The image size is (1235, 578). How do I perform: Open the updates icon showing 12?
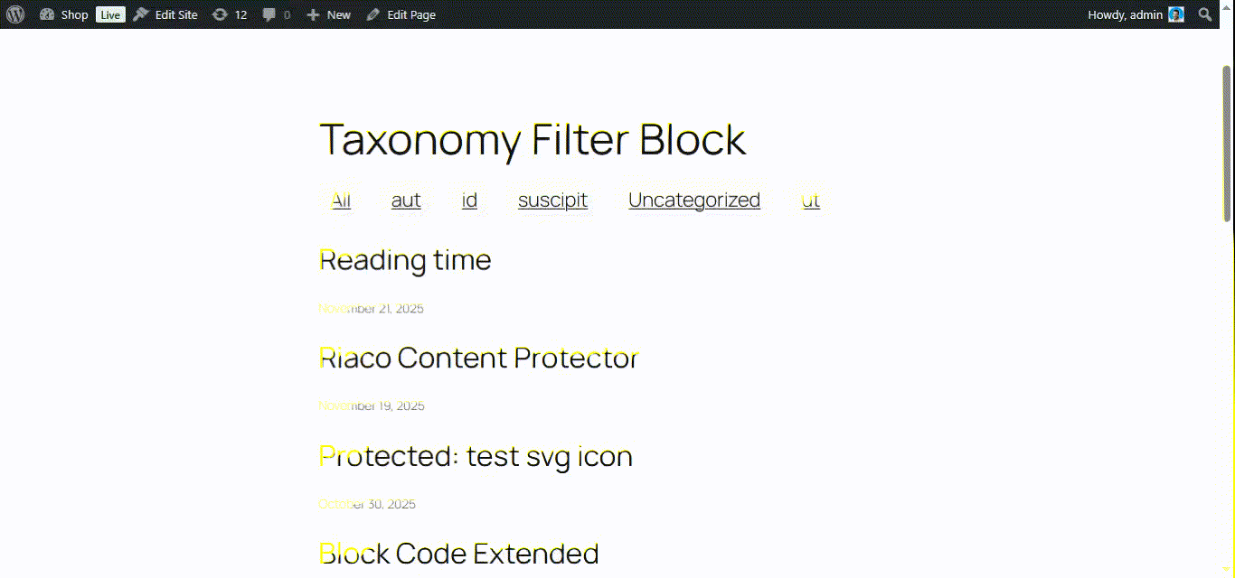pos(220,14)
